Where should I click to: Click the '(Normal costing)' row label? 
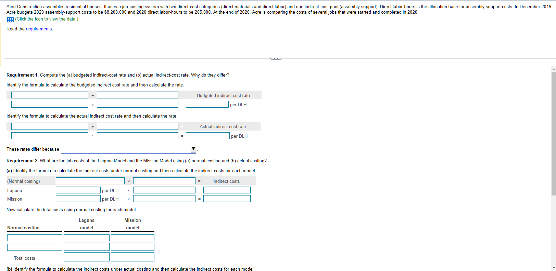click(24, 181)
